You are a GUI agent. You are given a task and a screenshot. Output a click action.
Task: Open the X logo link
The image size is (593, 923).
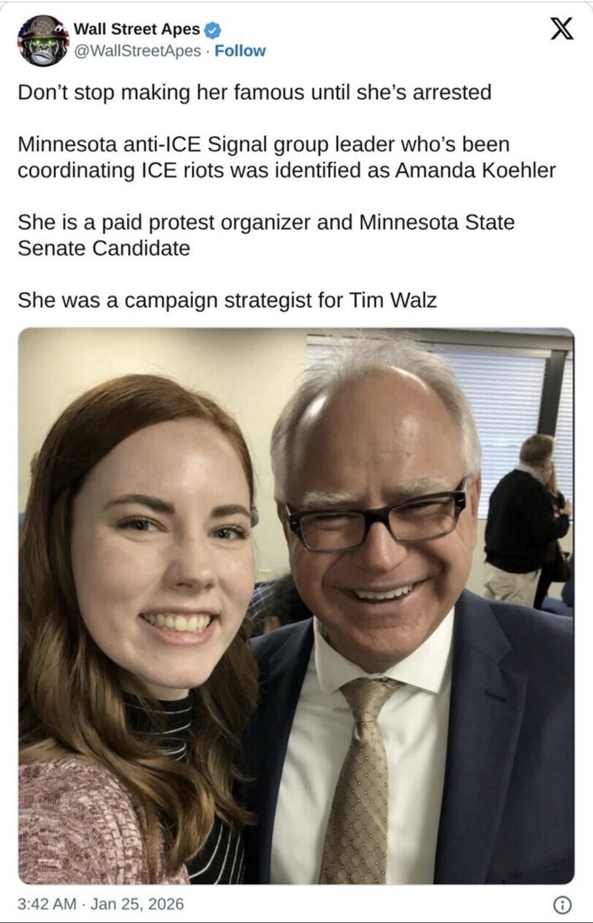coord(561,28)
